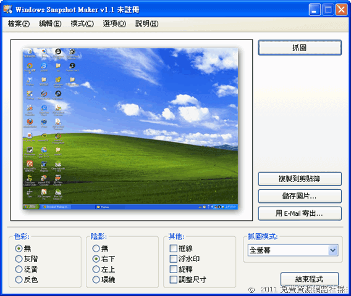
Task: Click 複製到剪貼簿 button
Action: (300, 179)
